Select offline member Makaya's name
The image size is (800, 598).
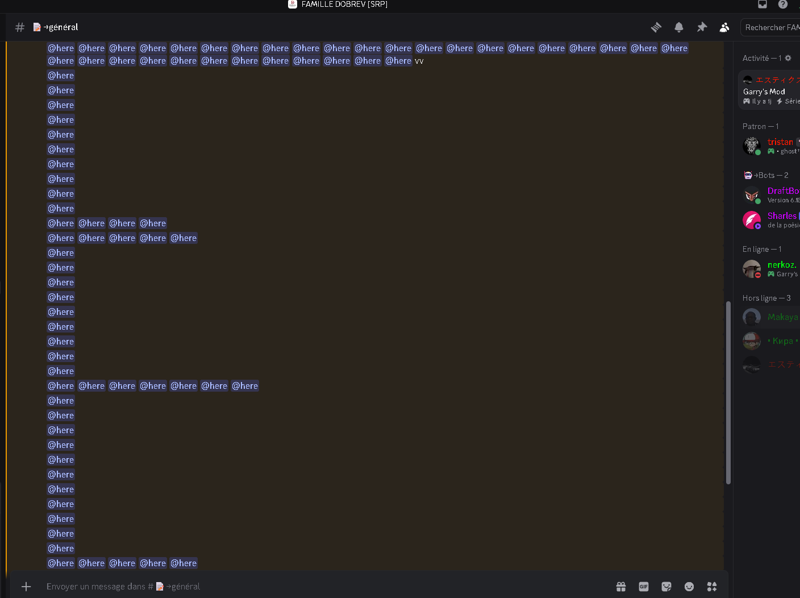[x=783, y=317]
